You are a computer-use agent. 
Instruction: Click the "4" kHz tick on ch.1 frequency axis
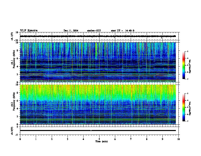tap(18, 67)
